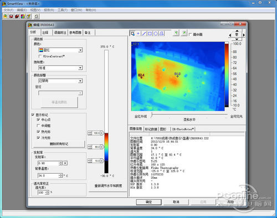This screenshot has height=218, width=277.
Task: Pan image left with the left arrow
Action: [x=230, y=35]
